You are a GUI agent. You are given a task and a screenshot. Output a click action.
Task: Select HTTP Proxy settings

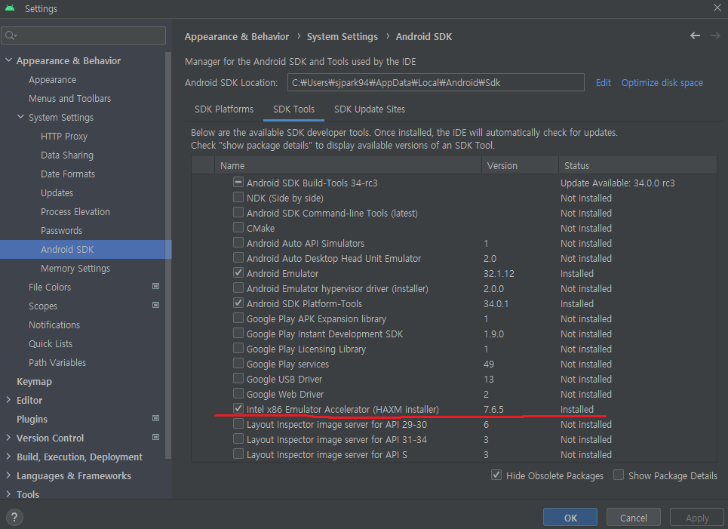(x=64, y=136)
